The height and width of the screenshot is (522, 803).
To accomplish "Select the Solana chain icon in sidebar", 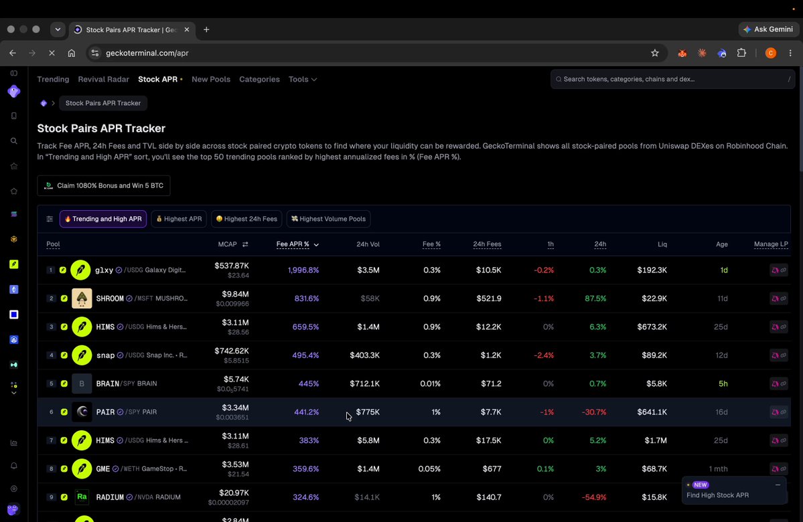I will [x=14, y=214].
